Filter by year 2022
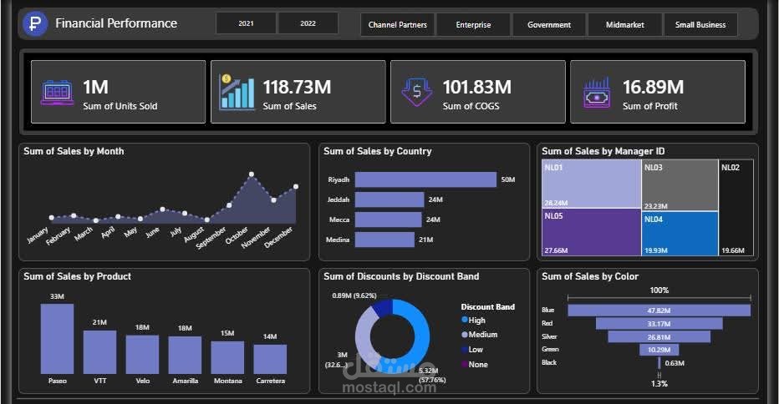The width and height of the screenshot is (779, 404). pos(308,23)
